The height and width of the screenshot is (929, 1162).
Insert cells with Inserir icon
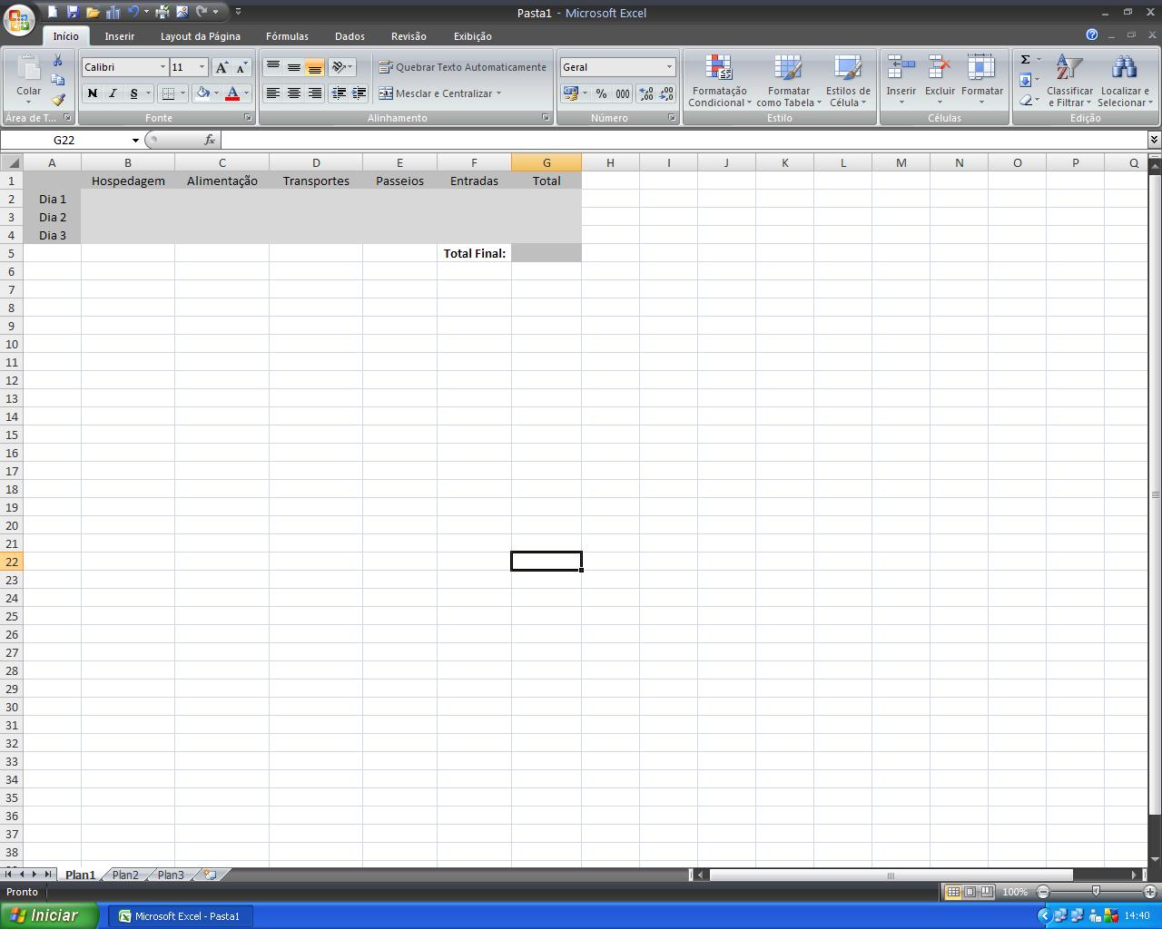pyautogui.click(x=901, y=68)
